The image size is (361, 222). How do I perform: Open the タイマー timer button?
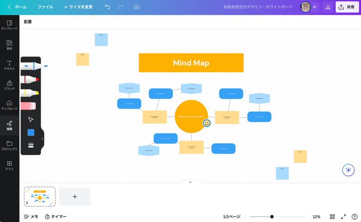56,217
